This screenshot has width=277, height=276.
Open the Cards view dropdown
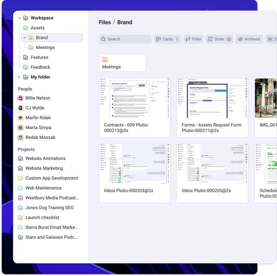tap(168, 39)
